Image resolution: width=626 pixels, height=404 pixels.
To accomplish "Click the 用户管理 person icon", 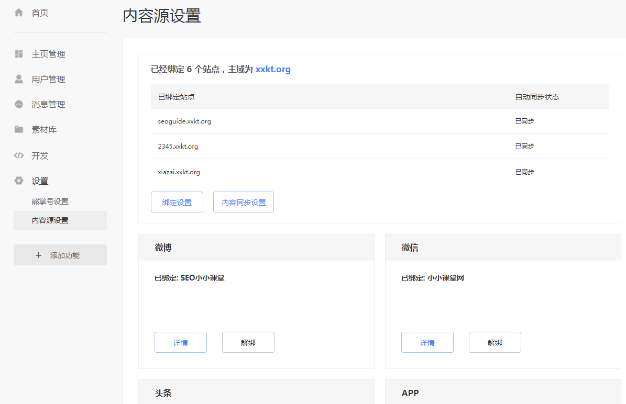I will (19, 79).
